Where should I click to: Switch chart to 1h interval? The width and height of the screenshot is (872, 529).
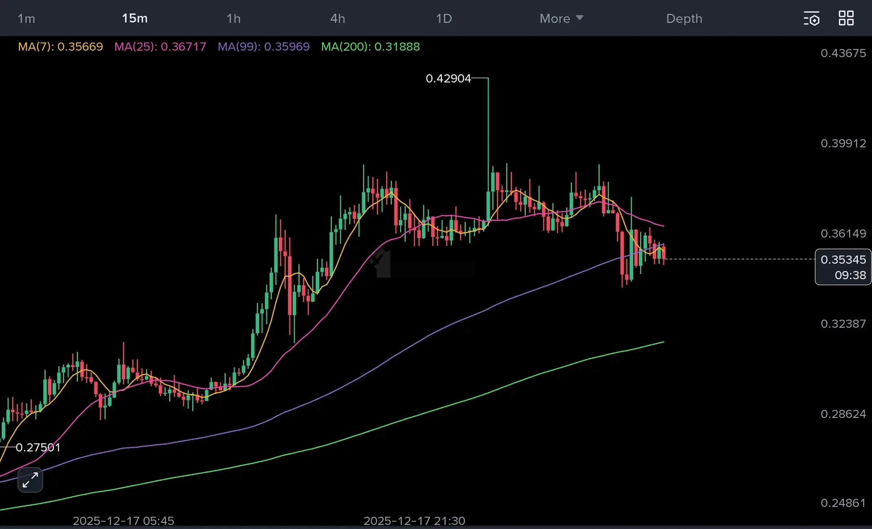point(234,18)
